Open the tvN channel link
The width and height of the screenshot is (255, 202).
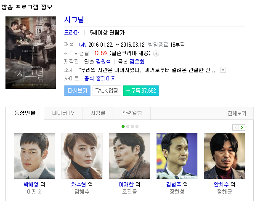point(82,45)
